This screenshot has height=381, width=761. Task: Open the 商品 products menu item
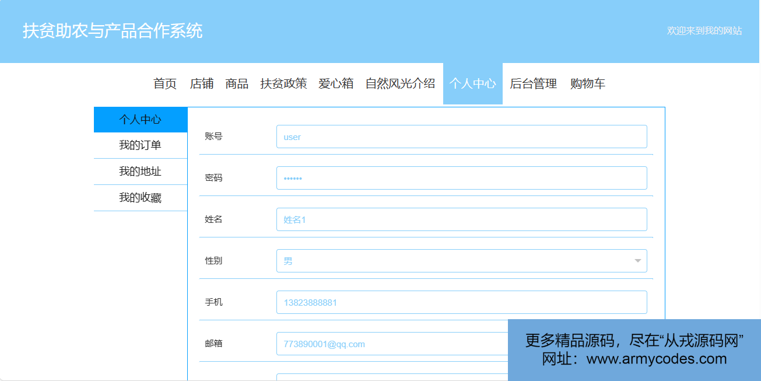tap(237, 83)
